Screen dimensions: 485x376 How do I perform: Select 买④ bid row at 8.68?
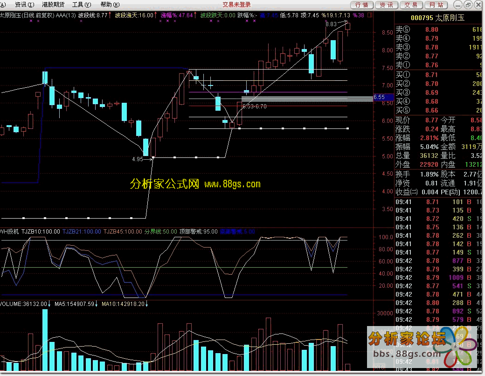tap(439, 101)
